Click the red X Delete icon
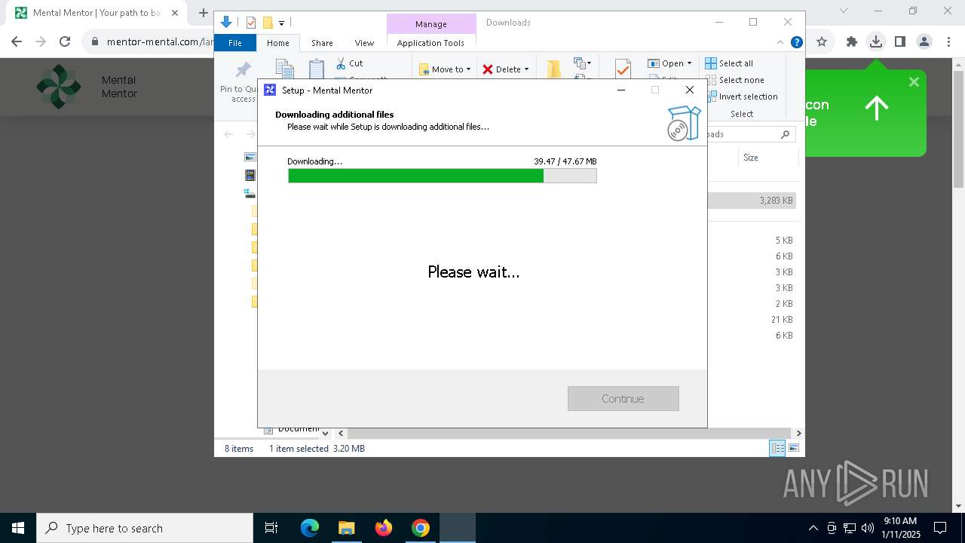Viewport: 965px width, 543px height. tap(488, 69)
